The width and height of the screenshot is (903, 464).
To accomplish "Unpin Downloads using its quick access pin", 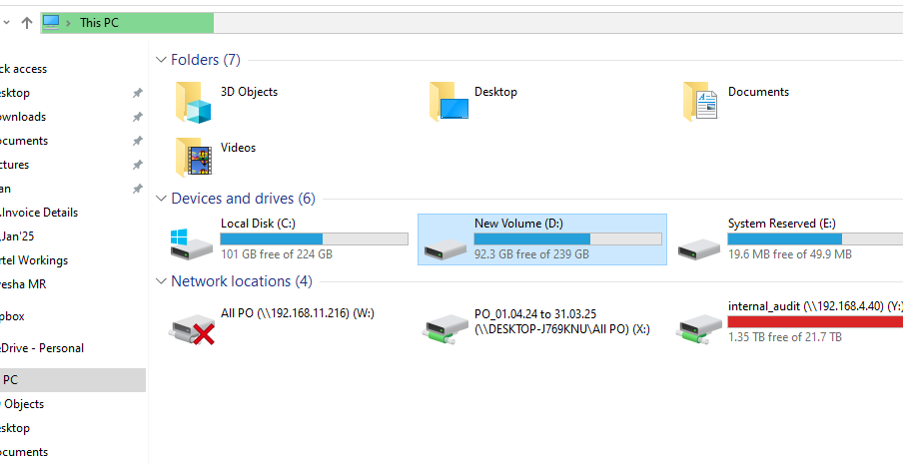I will click(x=137, y=118).
